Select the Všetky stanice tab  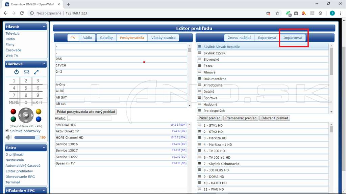click(163, 38)
